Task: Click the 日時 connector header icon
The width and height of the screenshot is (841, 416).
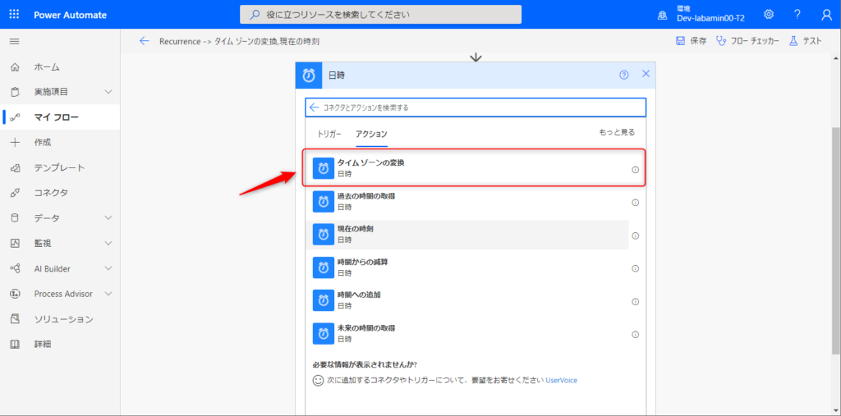Action: coord(309,75)
